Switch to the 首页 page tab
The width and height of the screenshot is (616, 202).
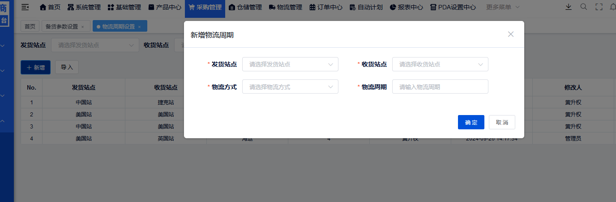(x=30, y=26)
